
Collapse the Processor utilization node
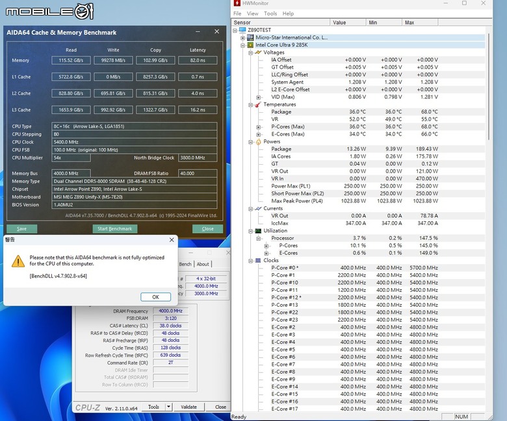pos(258,239)
